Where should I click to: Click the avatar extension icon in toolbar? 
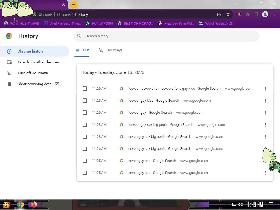[x=239, y=14]
